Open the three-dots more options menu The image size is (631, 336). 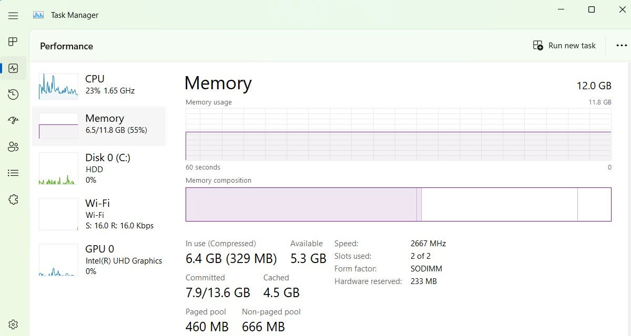coord(622,46)
